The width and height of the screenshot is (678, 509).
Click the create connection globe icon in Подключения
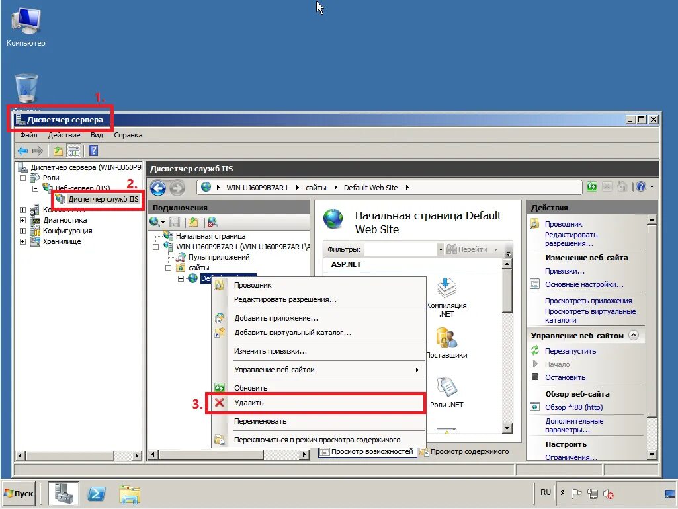[x=154, y=222]
